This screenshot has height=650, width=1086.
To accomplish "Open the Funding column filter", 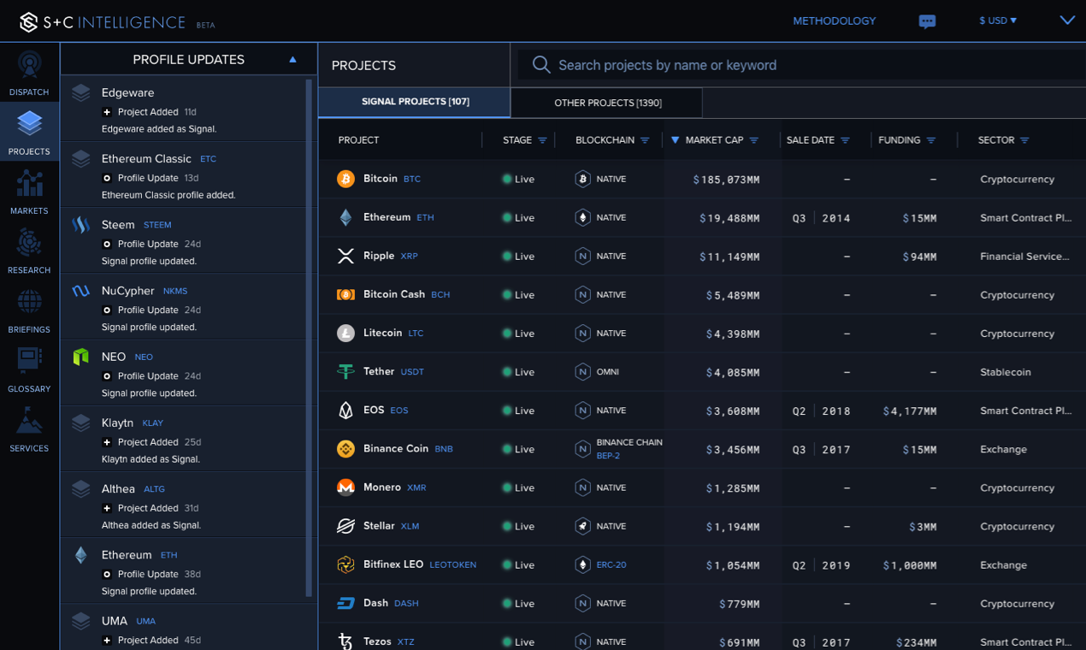I will pos(931,140).
